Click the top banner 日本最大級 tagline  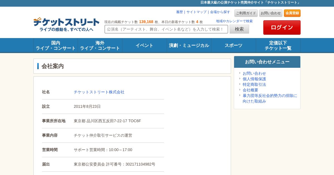point(250,2)
